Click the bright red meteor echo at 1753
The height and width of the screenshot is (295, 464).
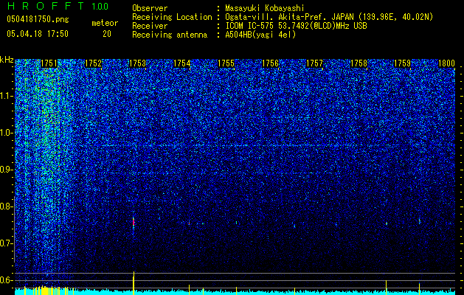(x=134, y=223)
